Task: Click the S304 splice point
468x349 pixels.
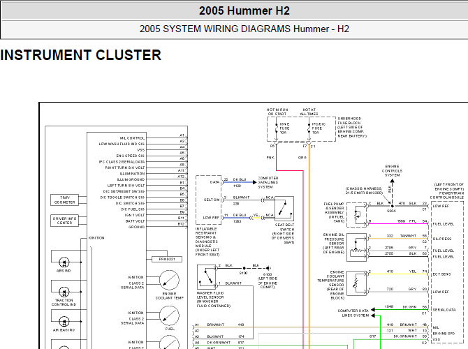Action: click(x=392, y=206)
